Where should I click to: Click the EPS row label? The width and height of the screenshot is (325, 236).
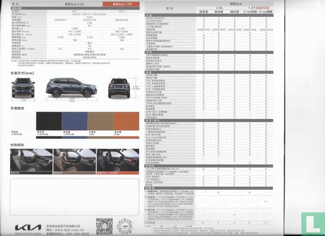153,135
